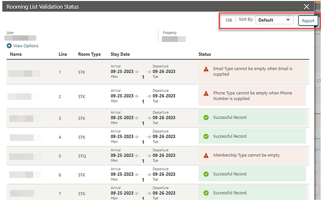This screenshot has height=201, width=321.
Task: Click the warning icon in line 1 status
Action: [206, 69]
